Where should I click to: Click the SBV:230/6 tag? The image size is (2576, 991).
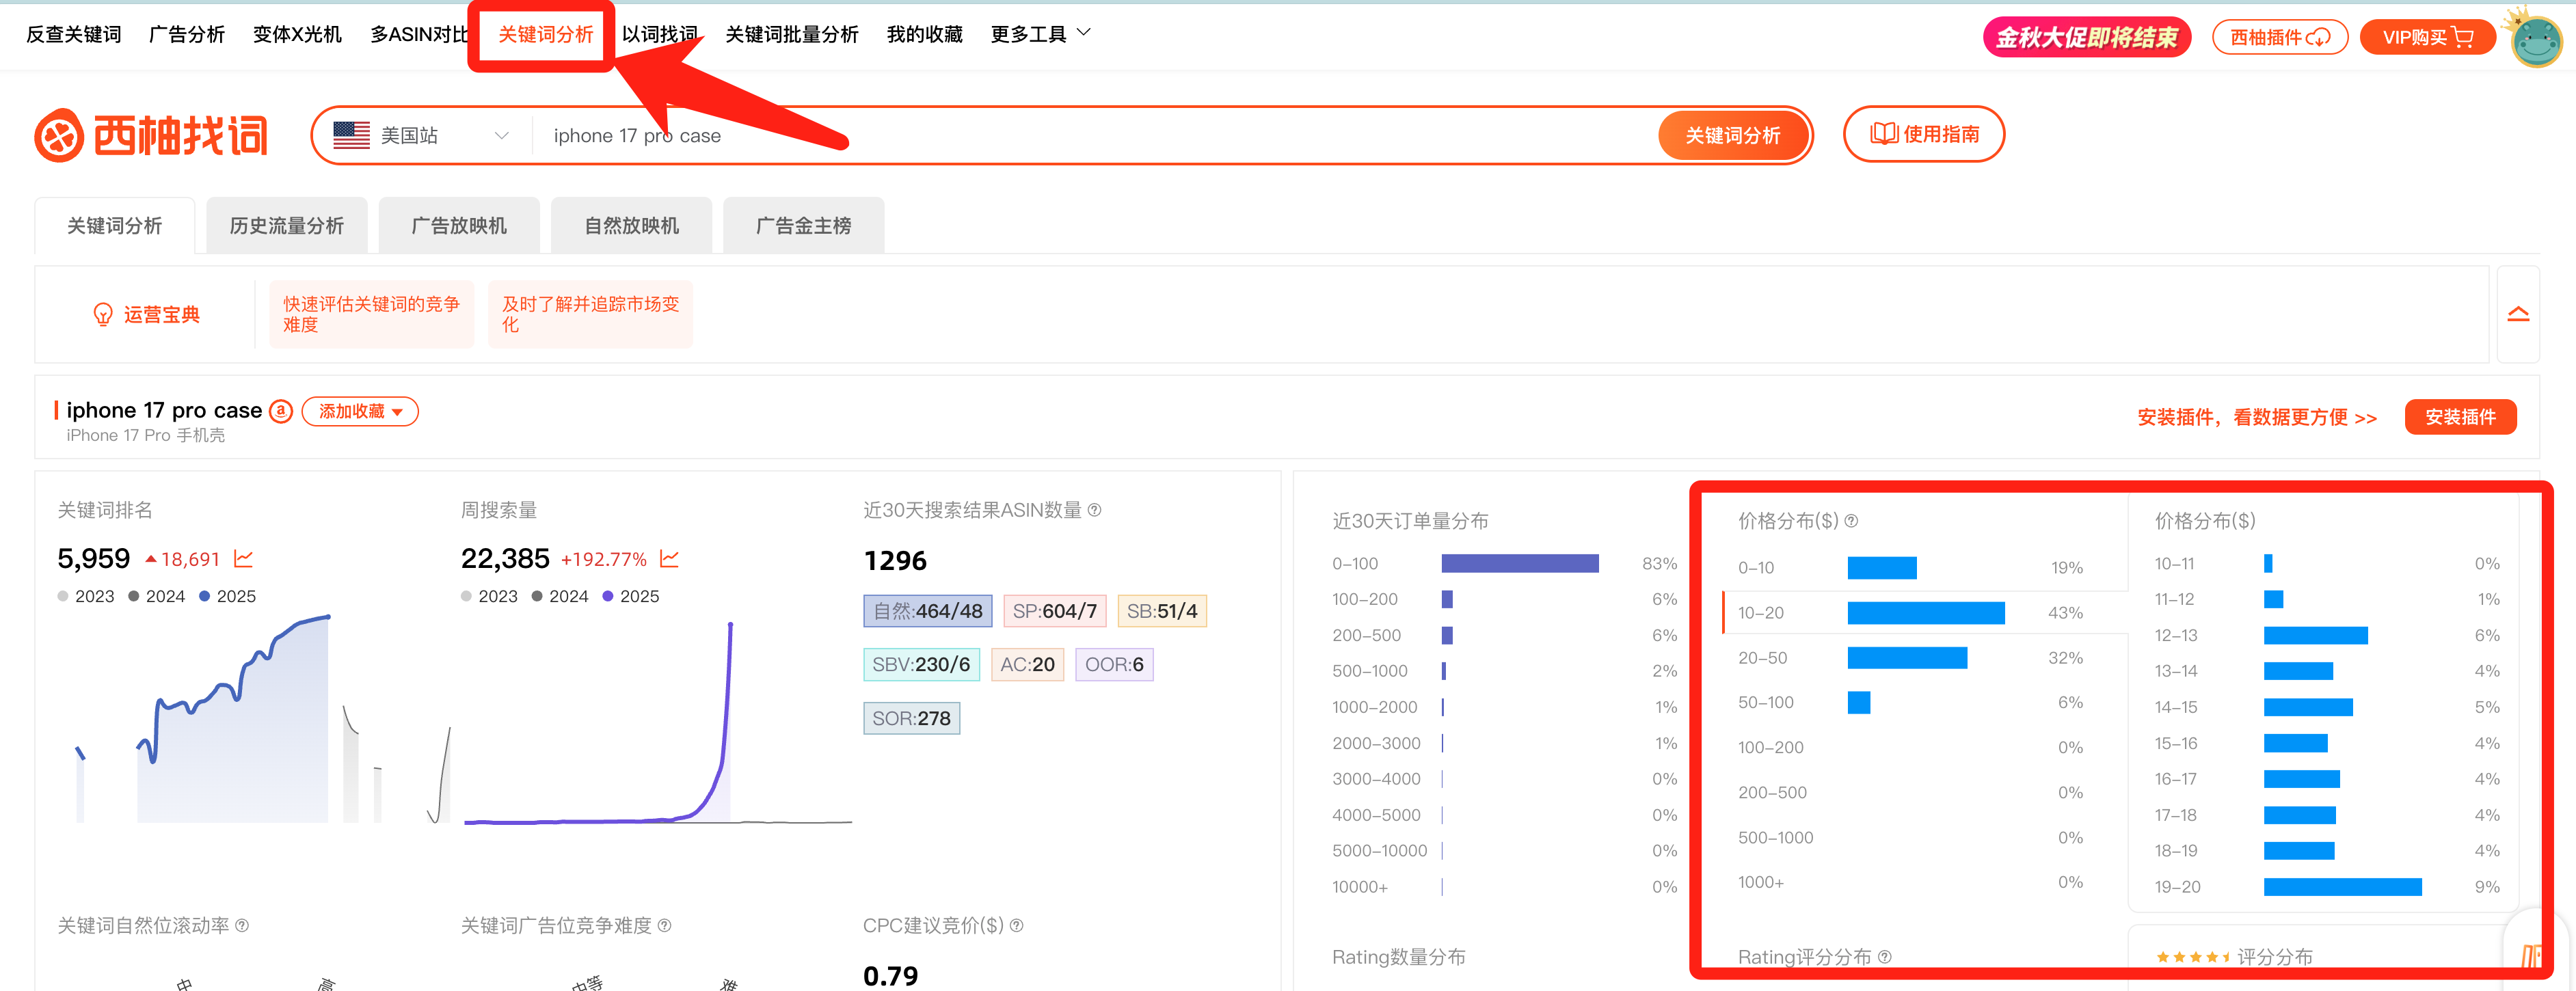921,665
